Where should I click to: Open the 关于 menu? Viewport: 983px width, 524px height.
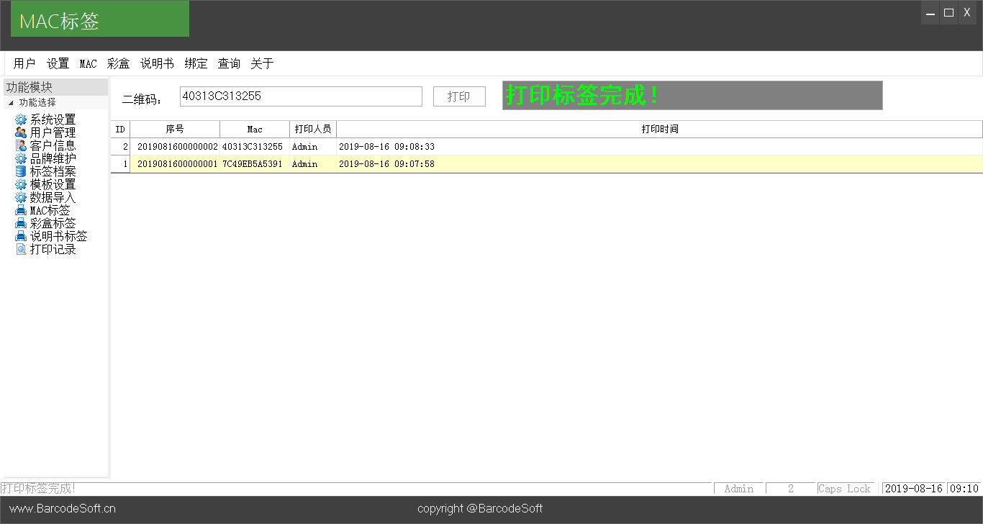(262, 63)
